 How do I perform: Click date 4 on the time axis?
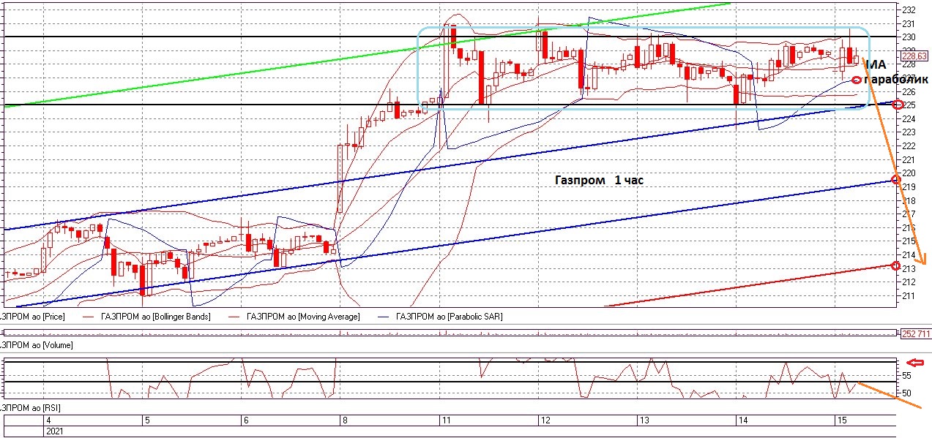pos(48,420)
